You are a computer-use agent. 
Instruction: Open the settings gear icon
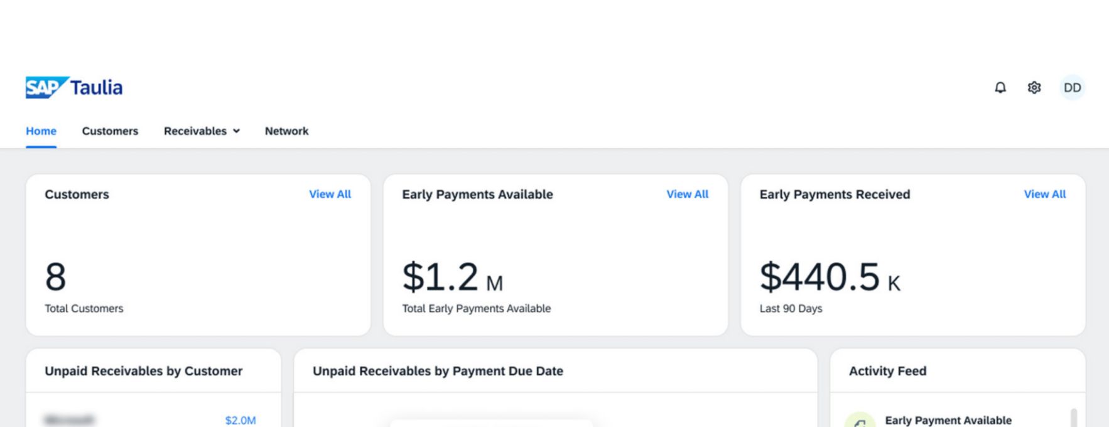click(1034, 87)
